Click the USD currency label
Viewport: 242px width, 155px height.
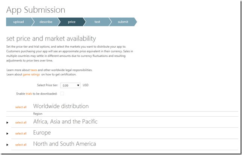[x=86, y=85]
